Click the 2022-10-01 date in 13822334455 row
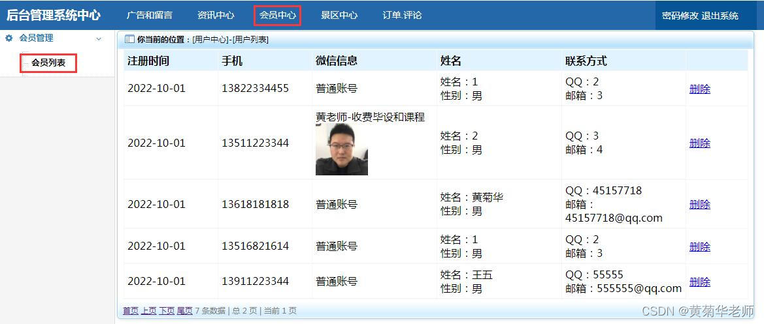The height and width of the screenshot is (324, 764). [x=156, y=89]
